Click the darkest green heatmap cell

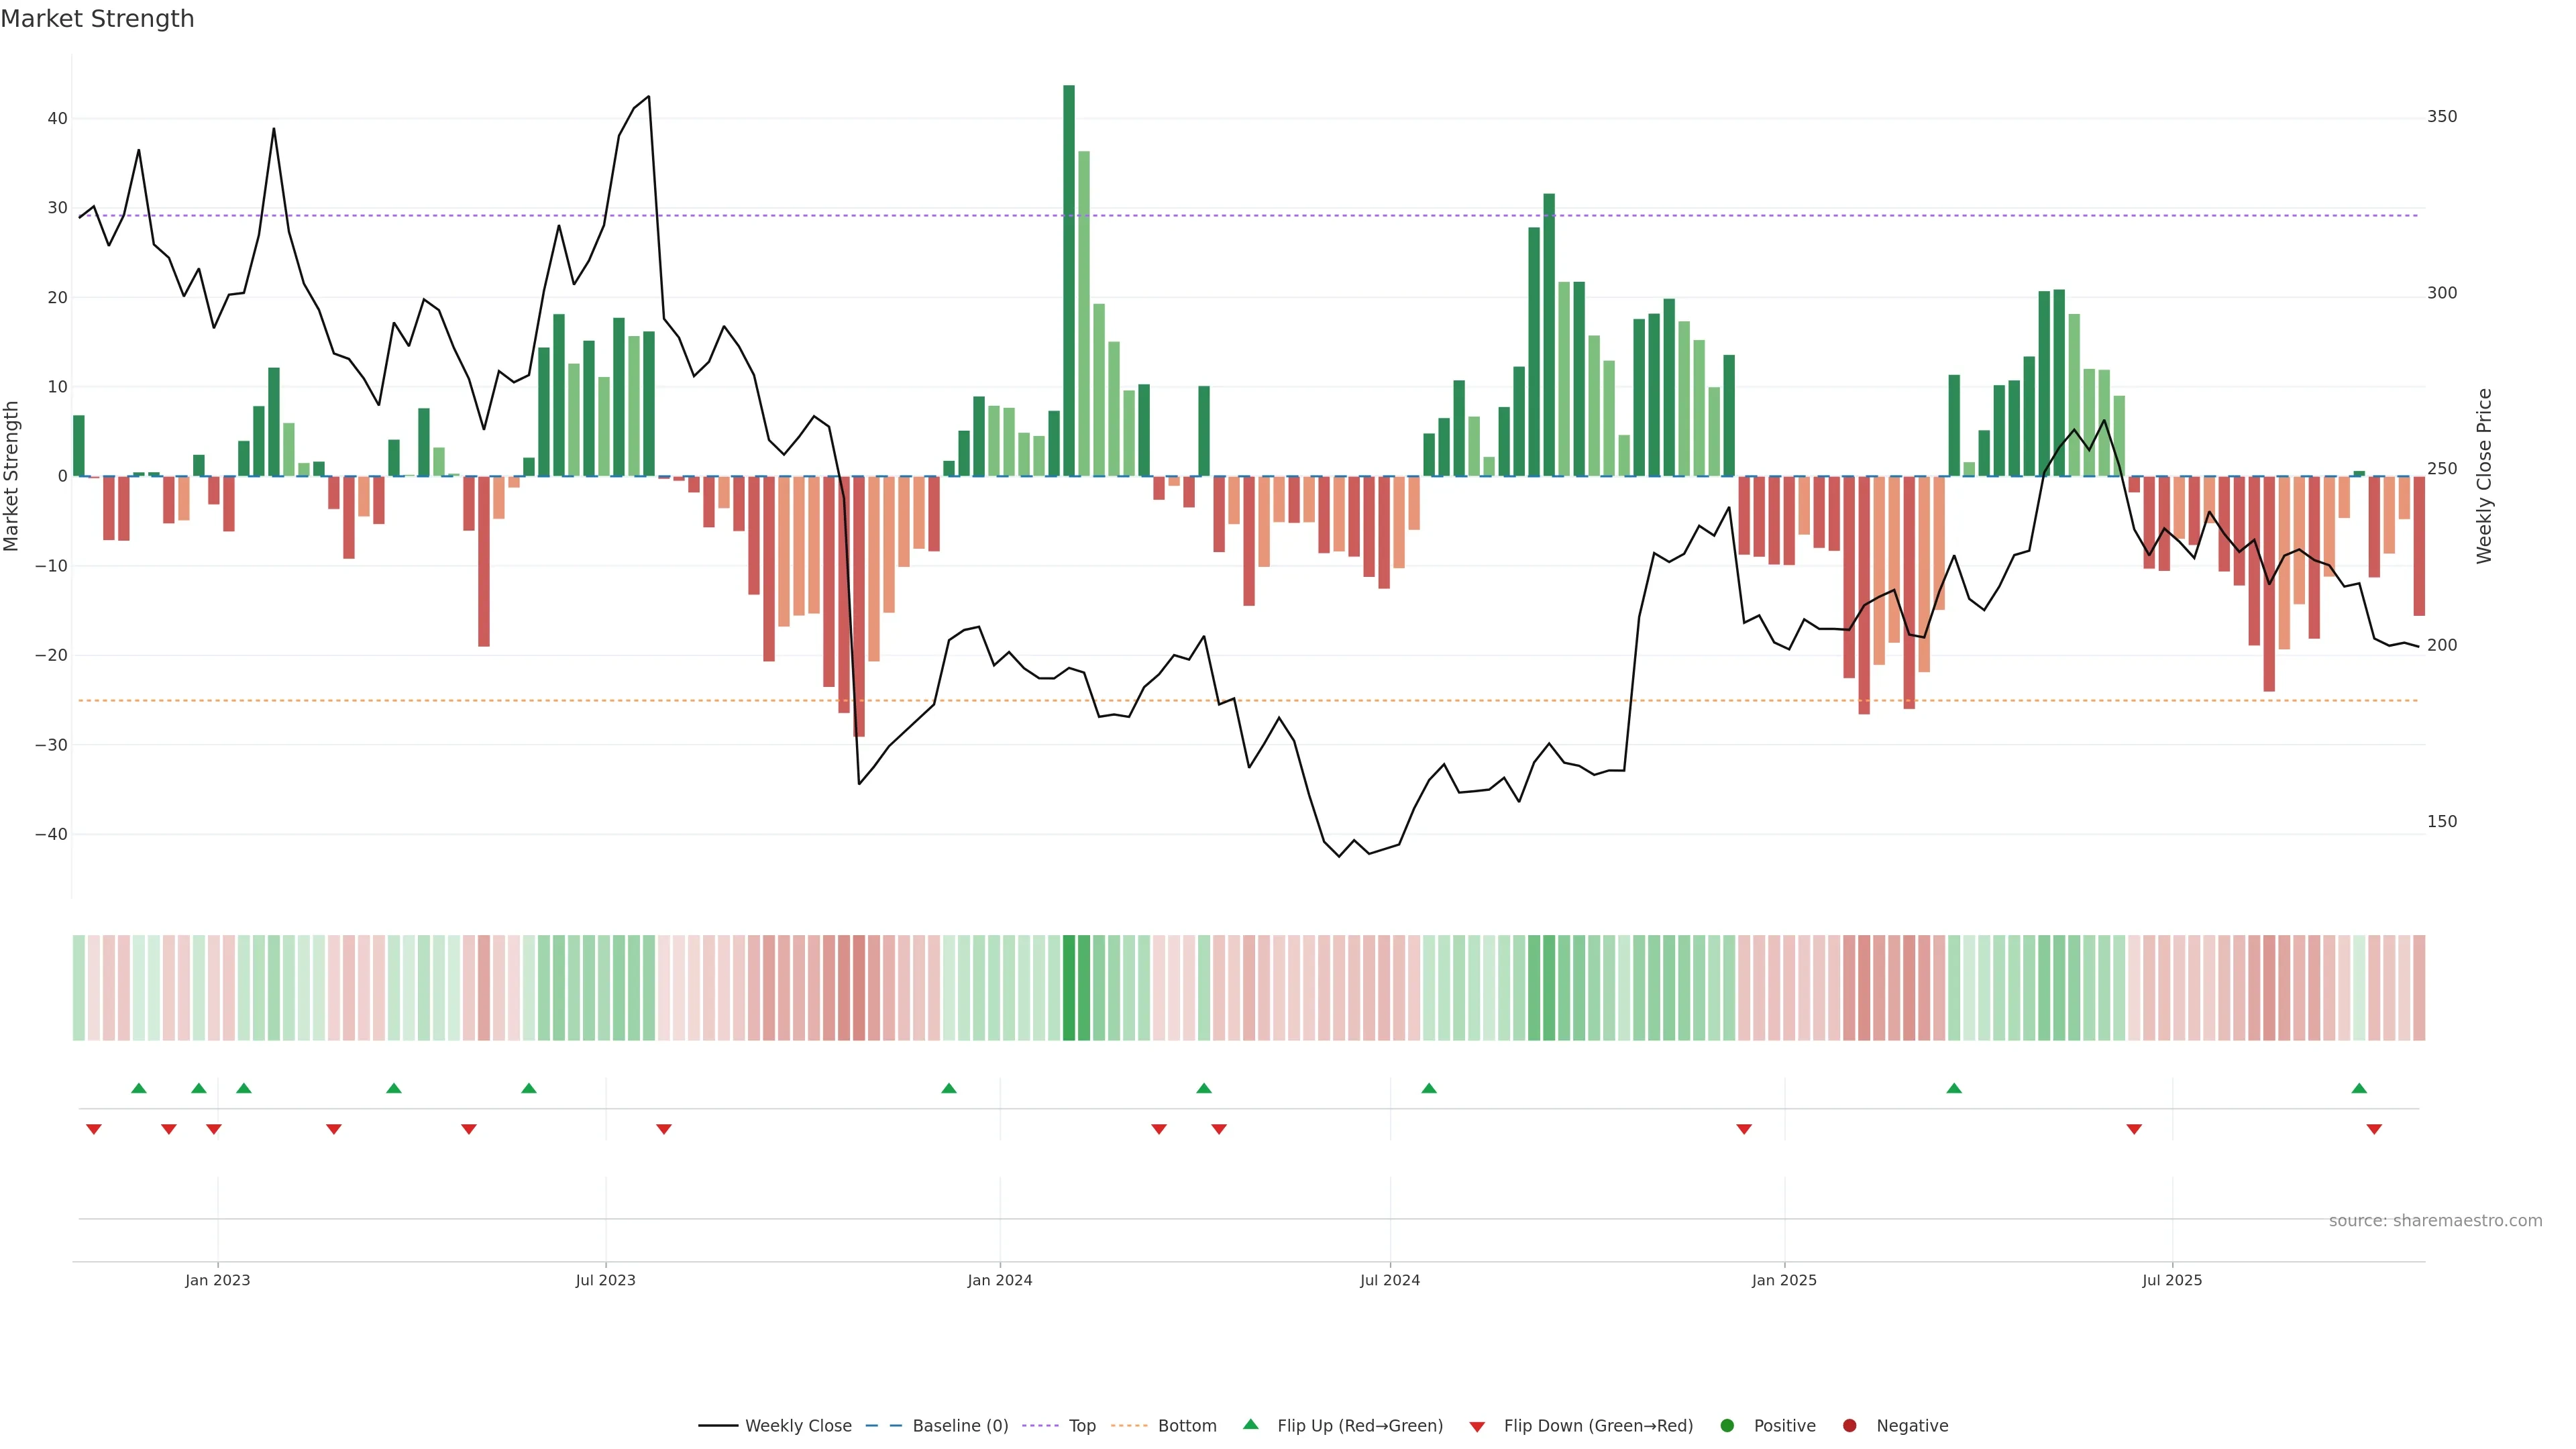[1069, 988]
